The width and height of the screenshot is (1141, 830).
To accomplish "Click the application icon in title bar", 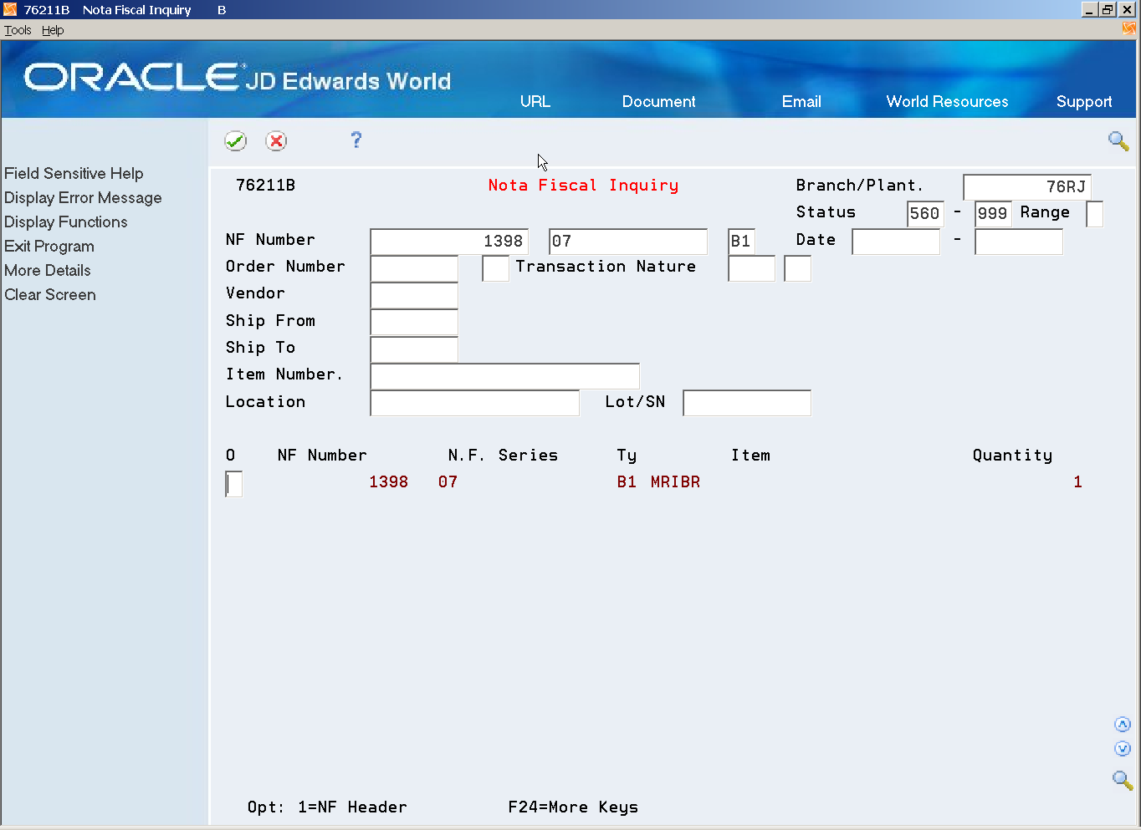I will (x=10, y=9).
